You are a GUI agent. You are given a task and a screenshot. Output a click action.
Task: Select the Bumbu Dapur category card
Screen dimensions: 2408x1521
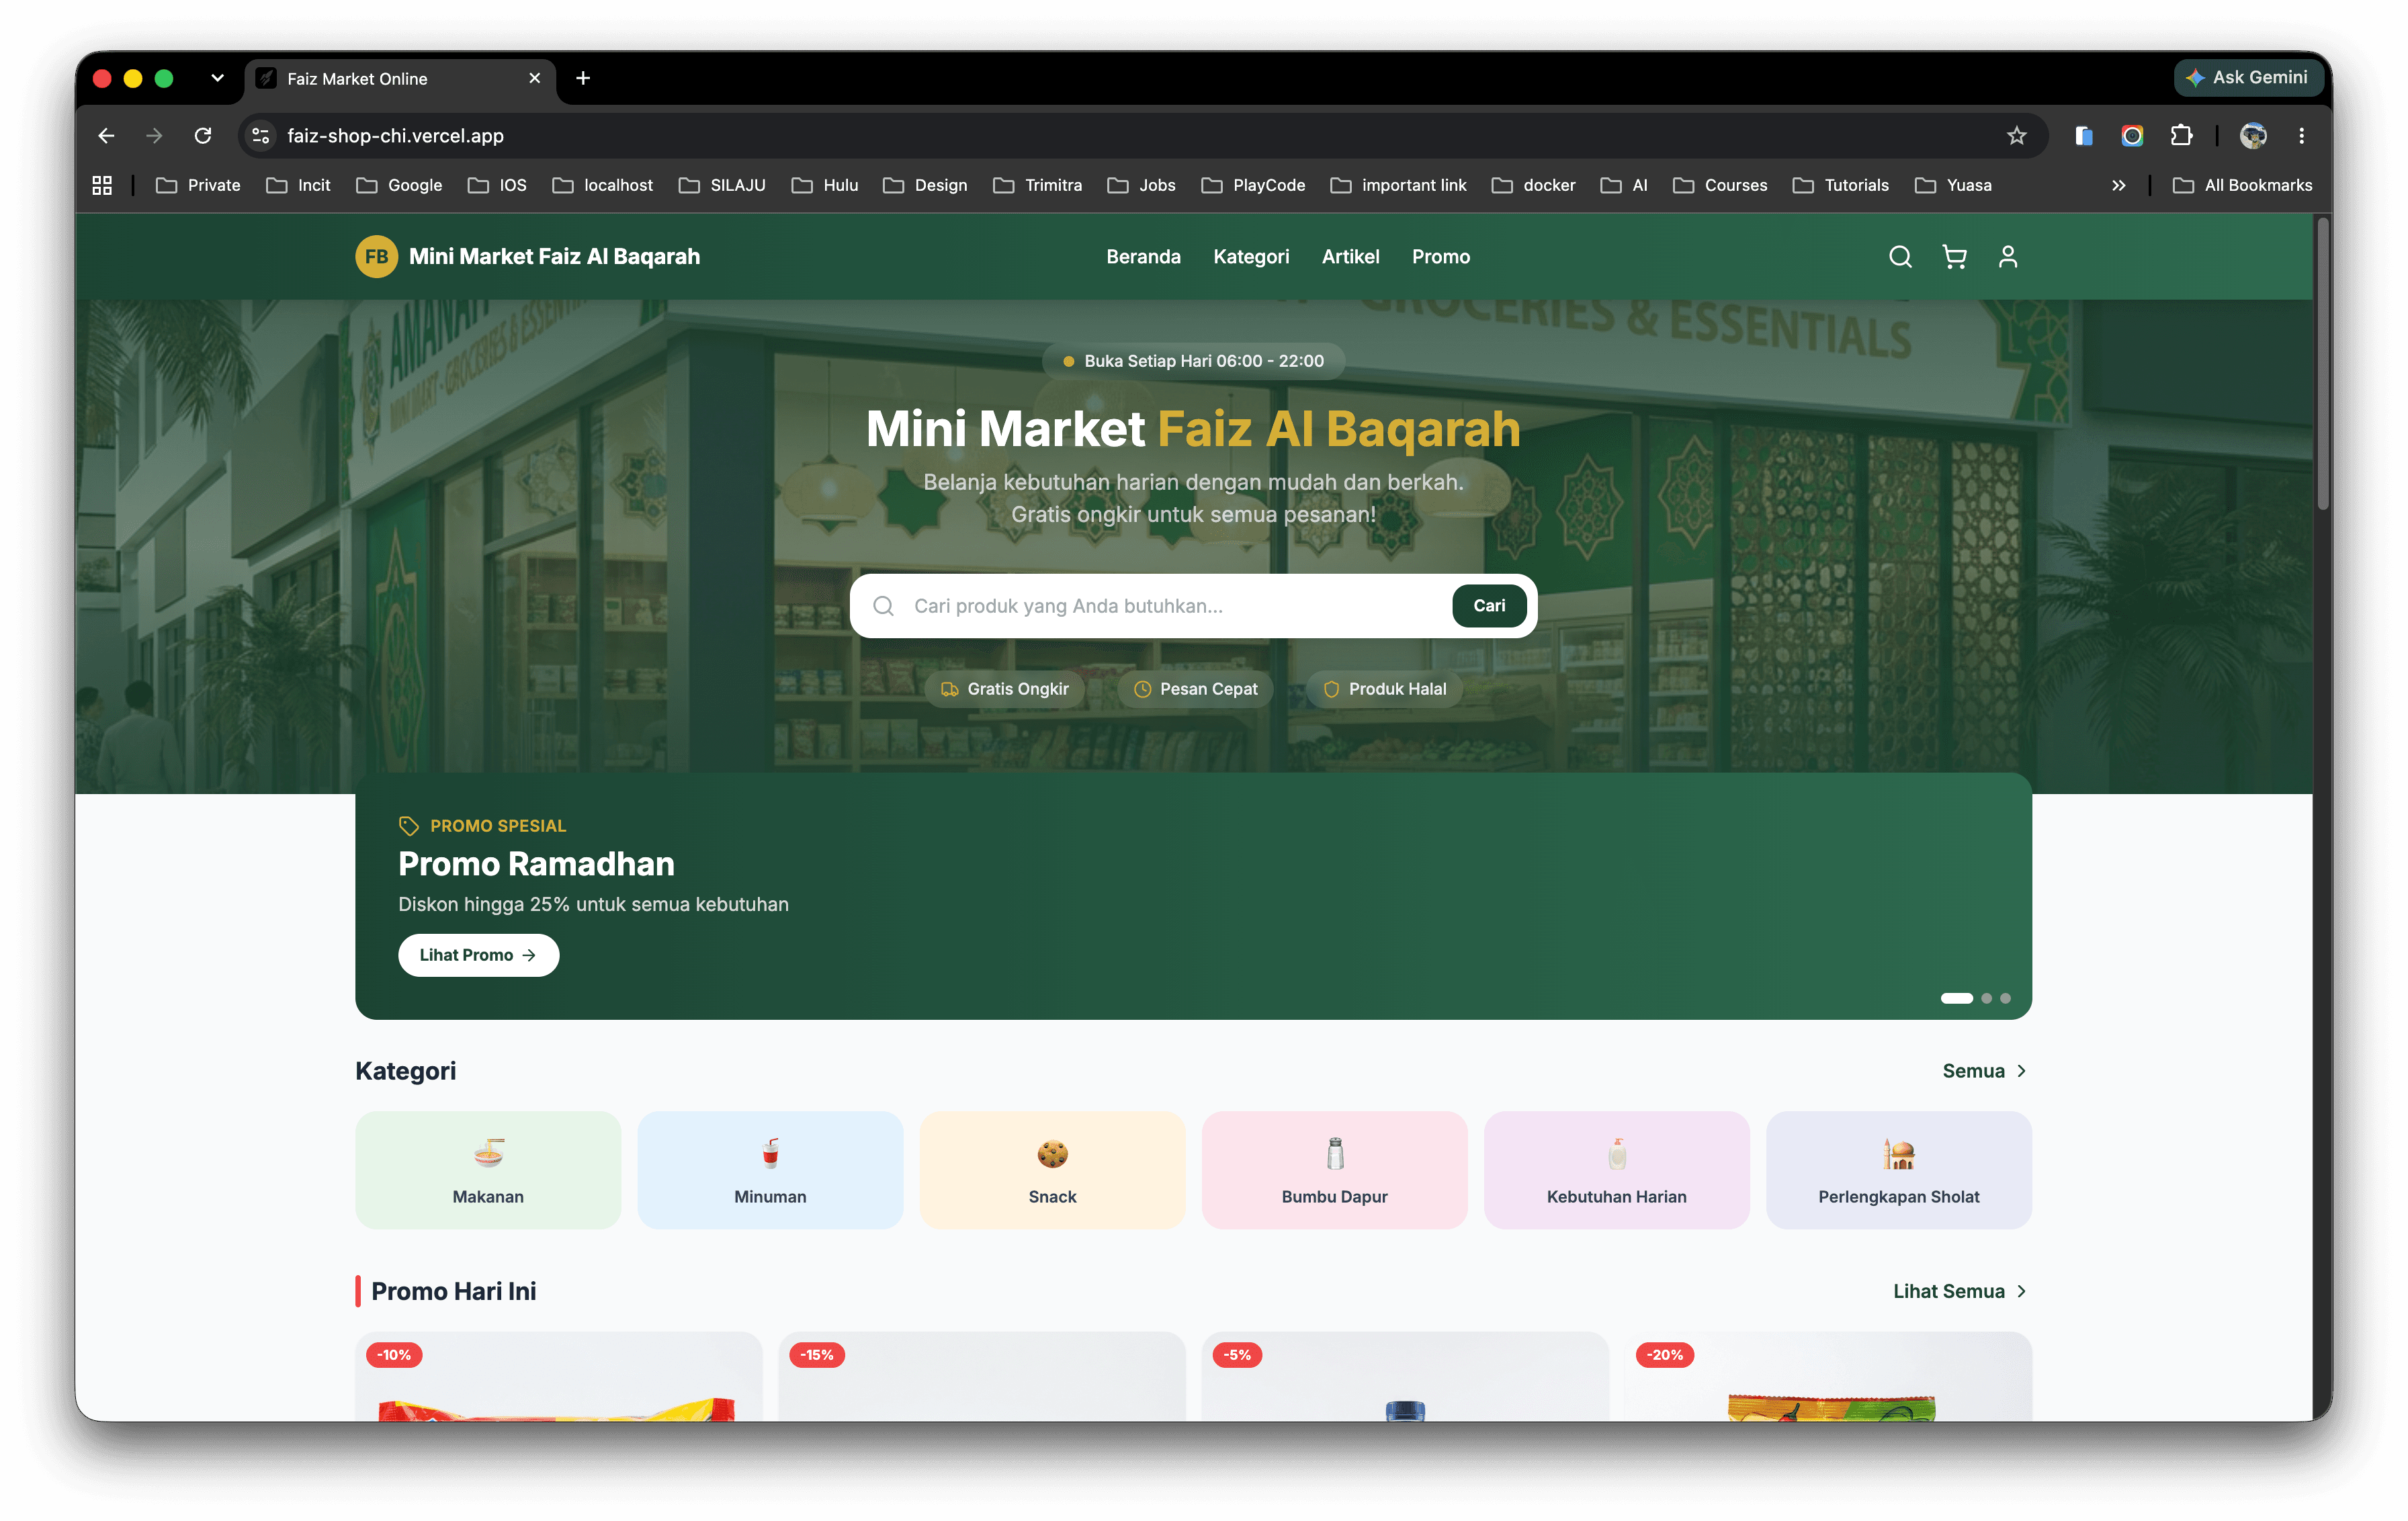point(1334,1169)
